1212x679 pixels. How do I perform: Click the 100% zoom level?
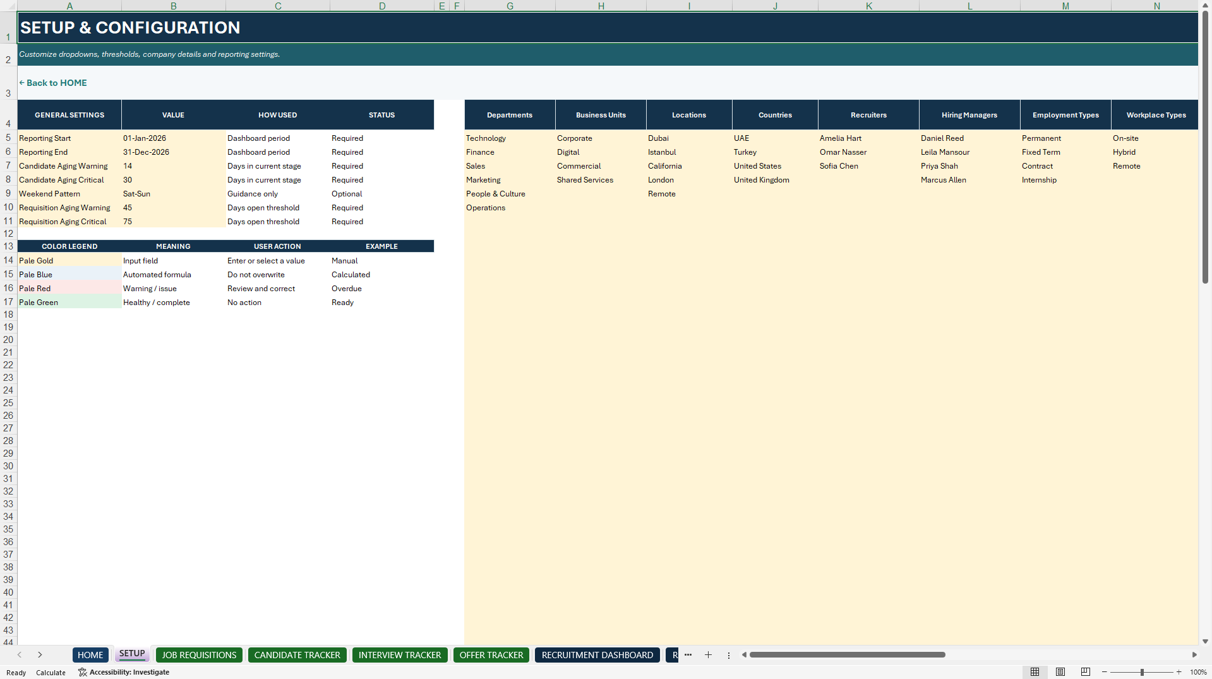click(x=1198, y=672)
